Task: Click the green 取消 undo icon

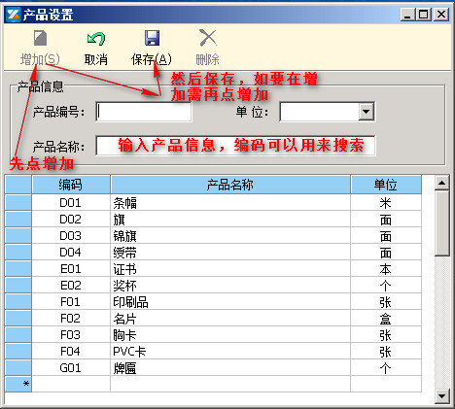Action: pos(96,39)
